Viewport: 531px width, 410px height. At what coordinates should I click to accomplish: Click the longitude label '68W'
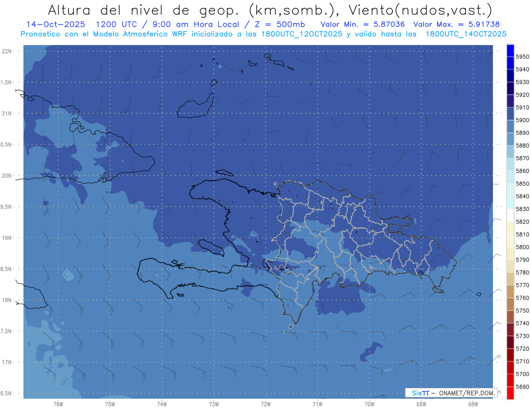(x=473, y=404)
